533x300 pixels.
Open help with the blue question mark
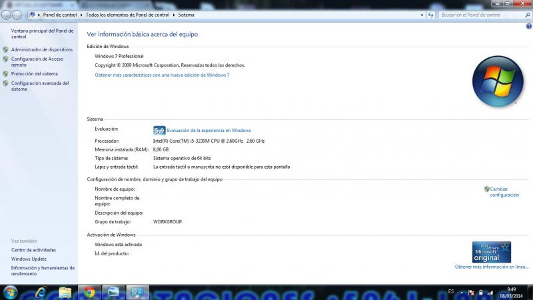tap(529, 26)
